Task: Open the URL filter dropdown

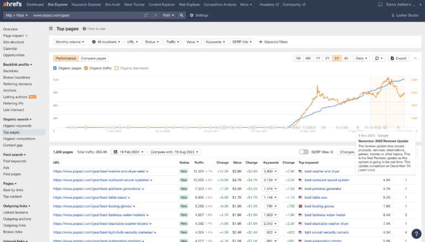Action: (x=133, y=42)
